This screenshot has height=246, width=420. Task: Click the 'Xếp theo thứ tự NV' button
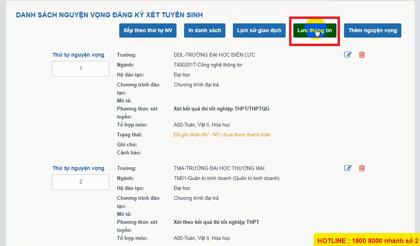click(x=148, y=31)
